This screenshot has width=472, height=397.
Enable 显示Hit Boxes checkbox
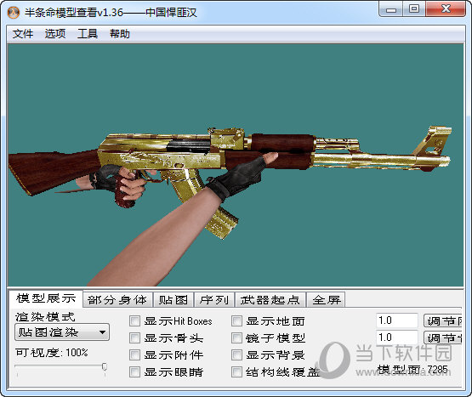[134, 321]
